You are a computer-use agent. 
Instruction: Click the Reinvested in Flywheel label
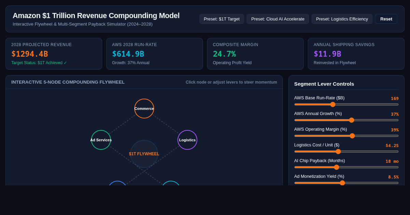tap(334, 63)
